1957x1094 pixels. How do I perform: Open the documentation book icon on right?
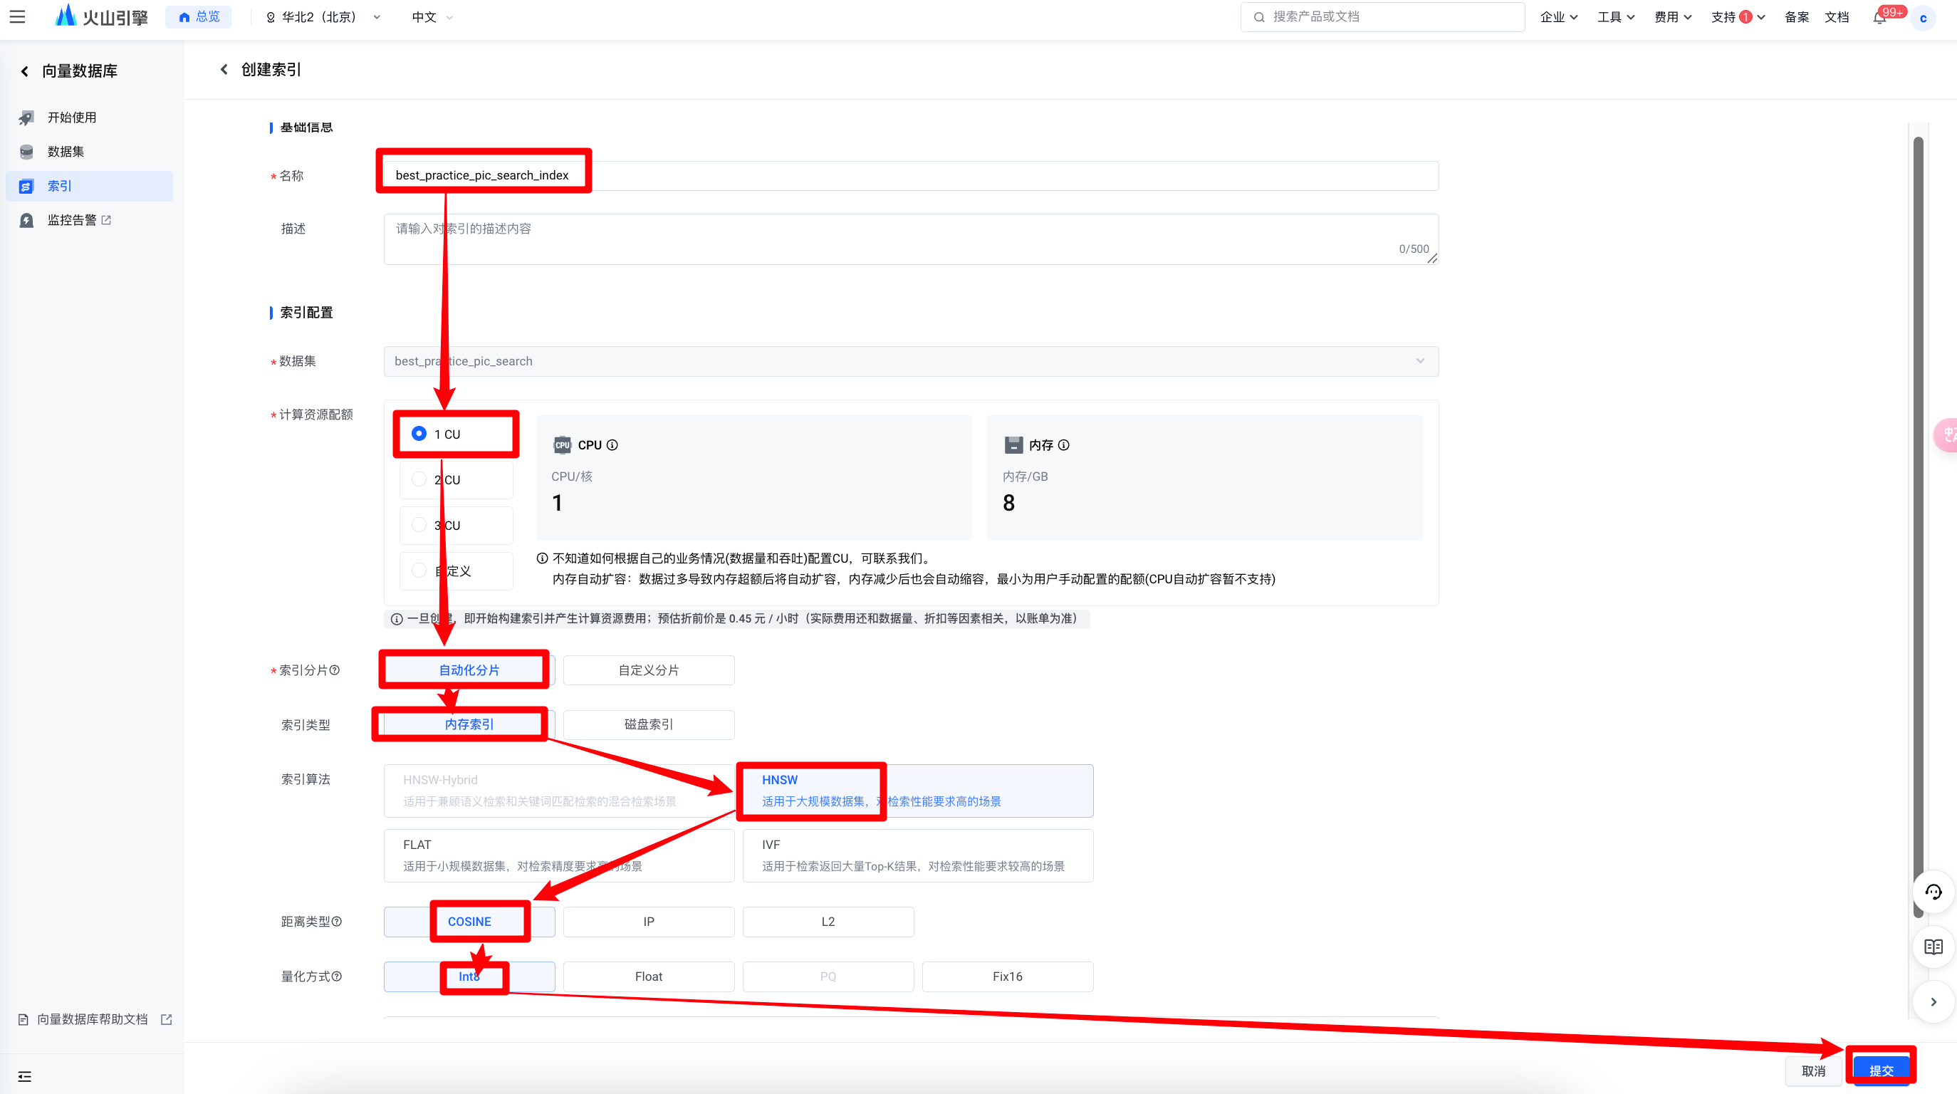point(1933,947)
